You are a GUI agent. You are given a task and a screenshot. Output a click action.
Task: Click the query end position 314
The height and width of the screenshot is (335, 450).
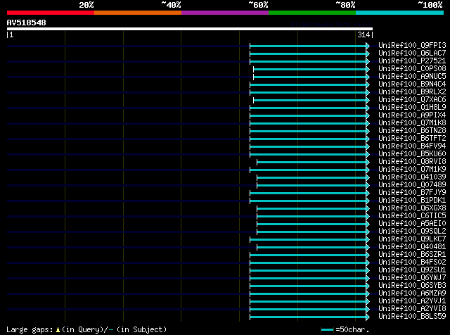(364, 34)
